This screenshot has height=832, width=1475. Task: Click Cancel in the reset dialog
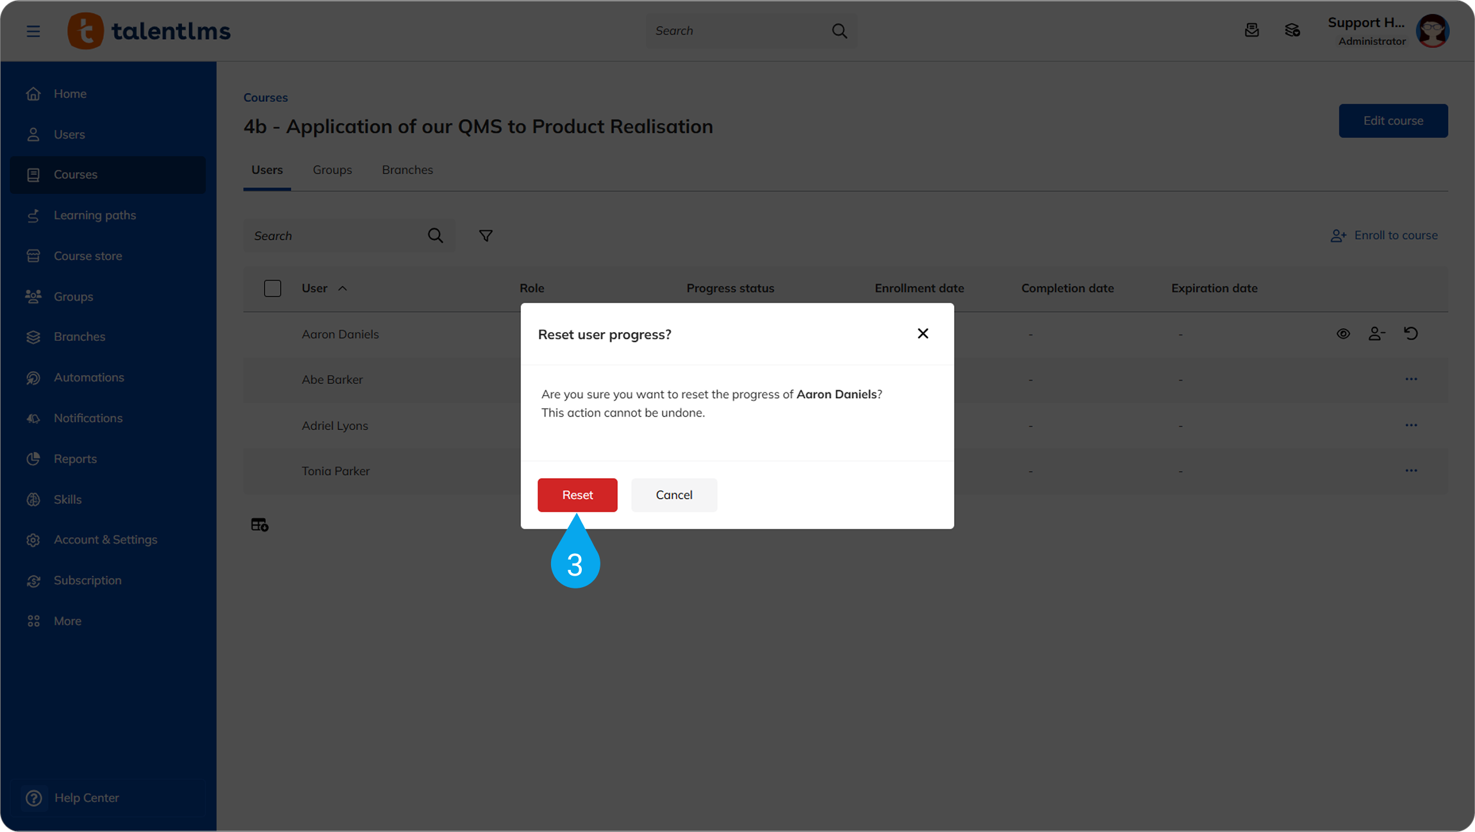(x=673, y=495)
